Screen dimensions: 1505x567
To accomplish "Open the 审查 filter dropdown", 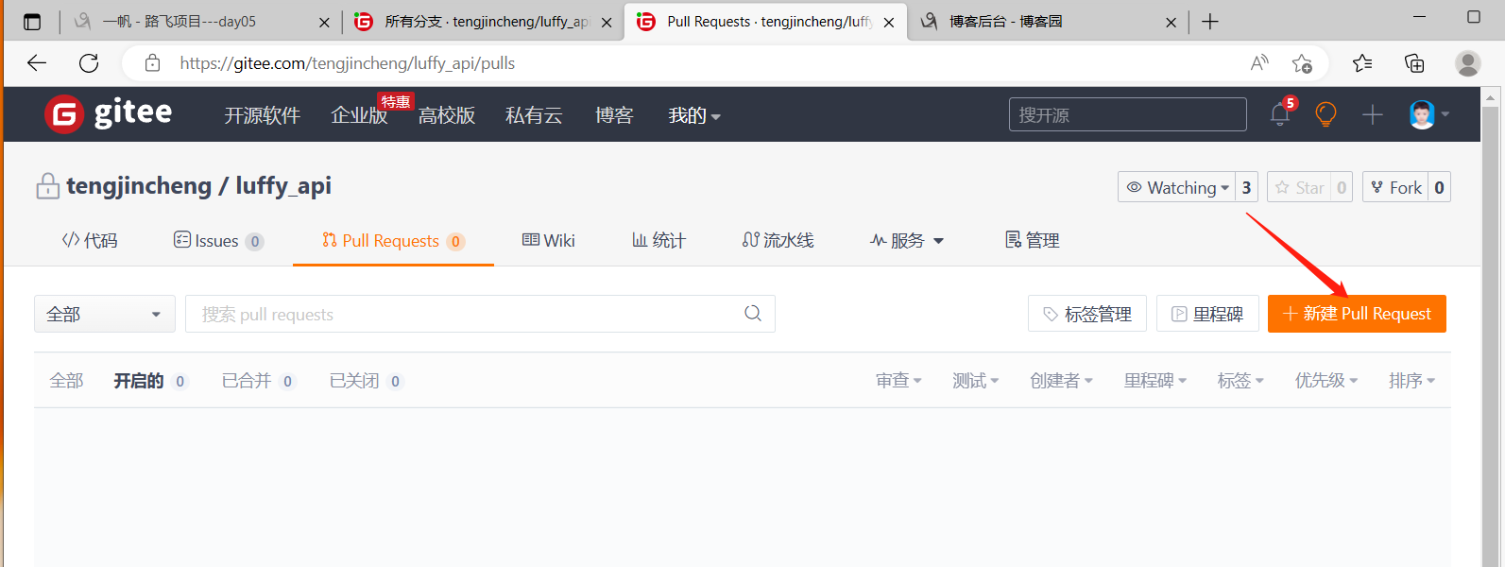I will click(x=898, y=381).
